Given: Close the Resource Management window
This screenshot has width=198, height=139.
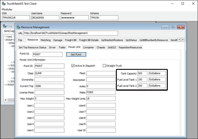Looking at the screenshot, I should tap(181, 27).
